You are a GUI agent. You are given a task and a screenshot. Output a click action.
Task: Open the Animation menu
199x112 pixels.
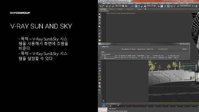pos(138,3)
